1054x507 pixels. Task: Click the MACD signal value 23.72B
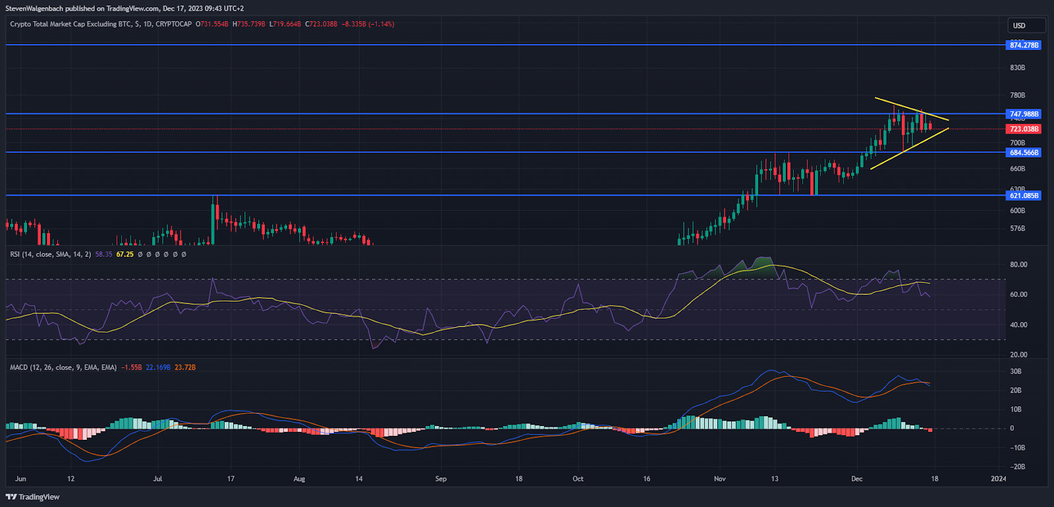coord(185,367)
